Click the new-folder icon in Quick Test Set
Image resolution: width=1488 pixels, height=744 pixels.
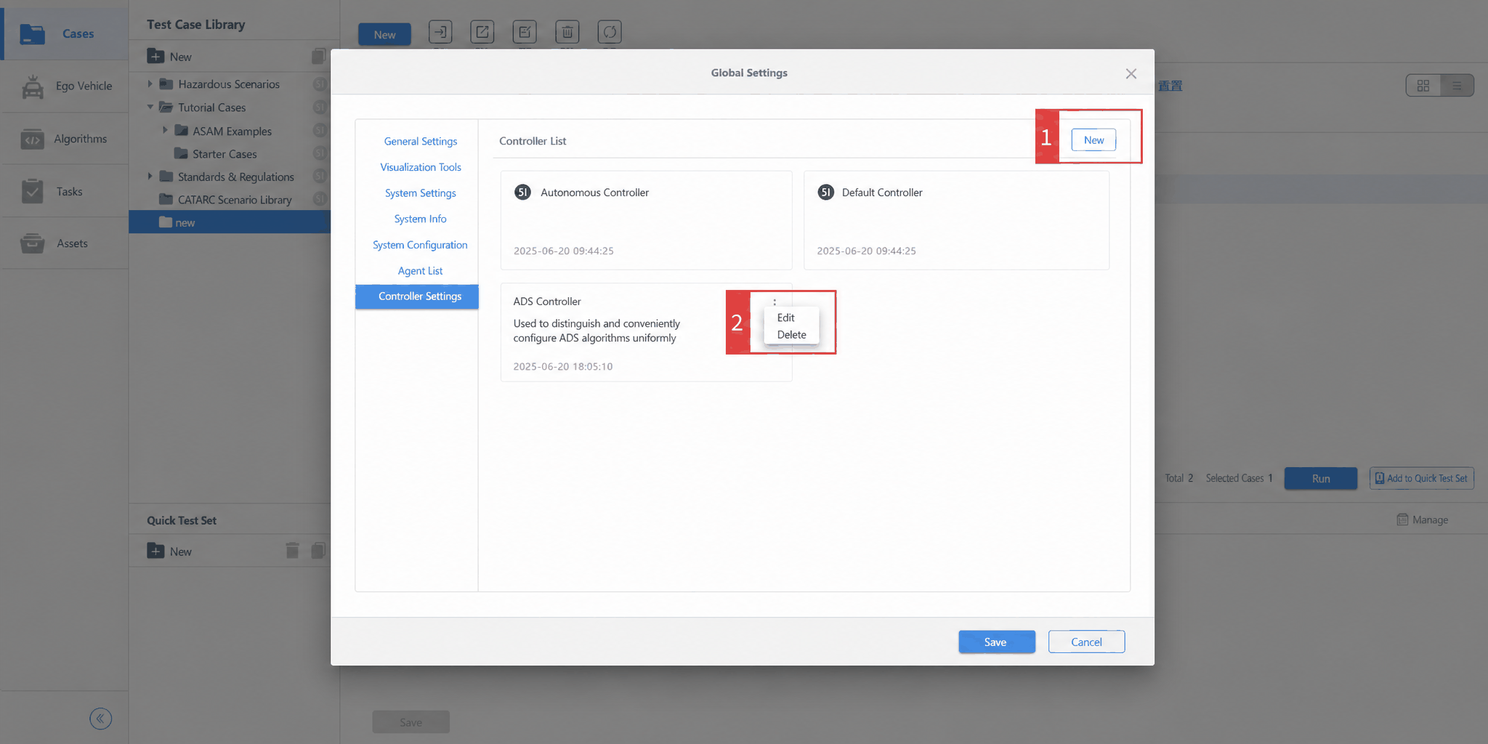[155, 551]
